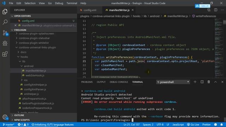Split the editor right
The image size is (226, 127).
click(x=216, y=10)
